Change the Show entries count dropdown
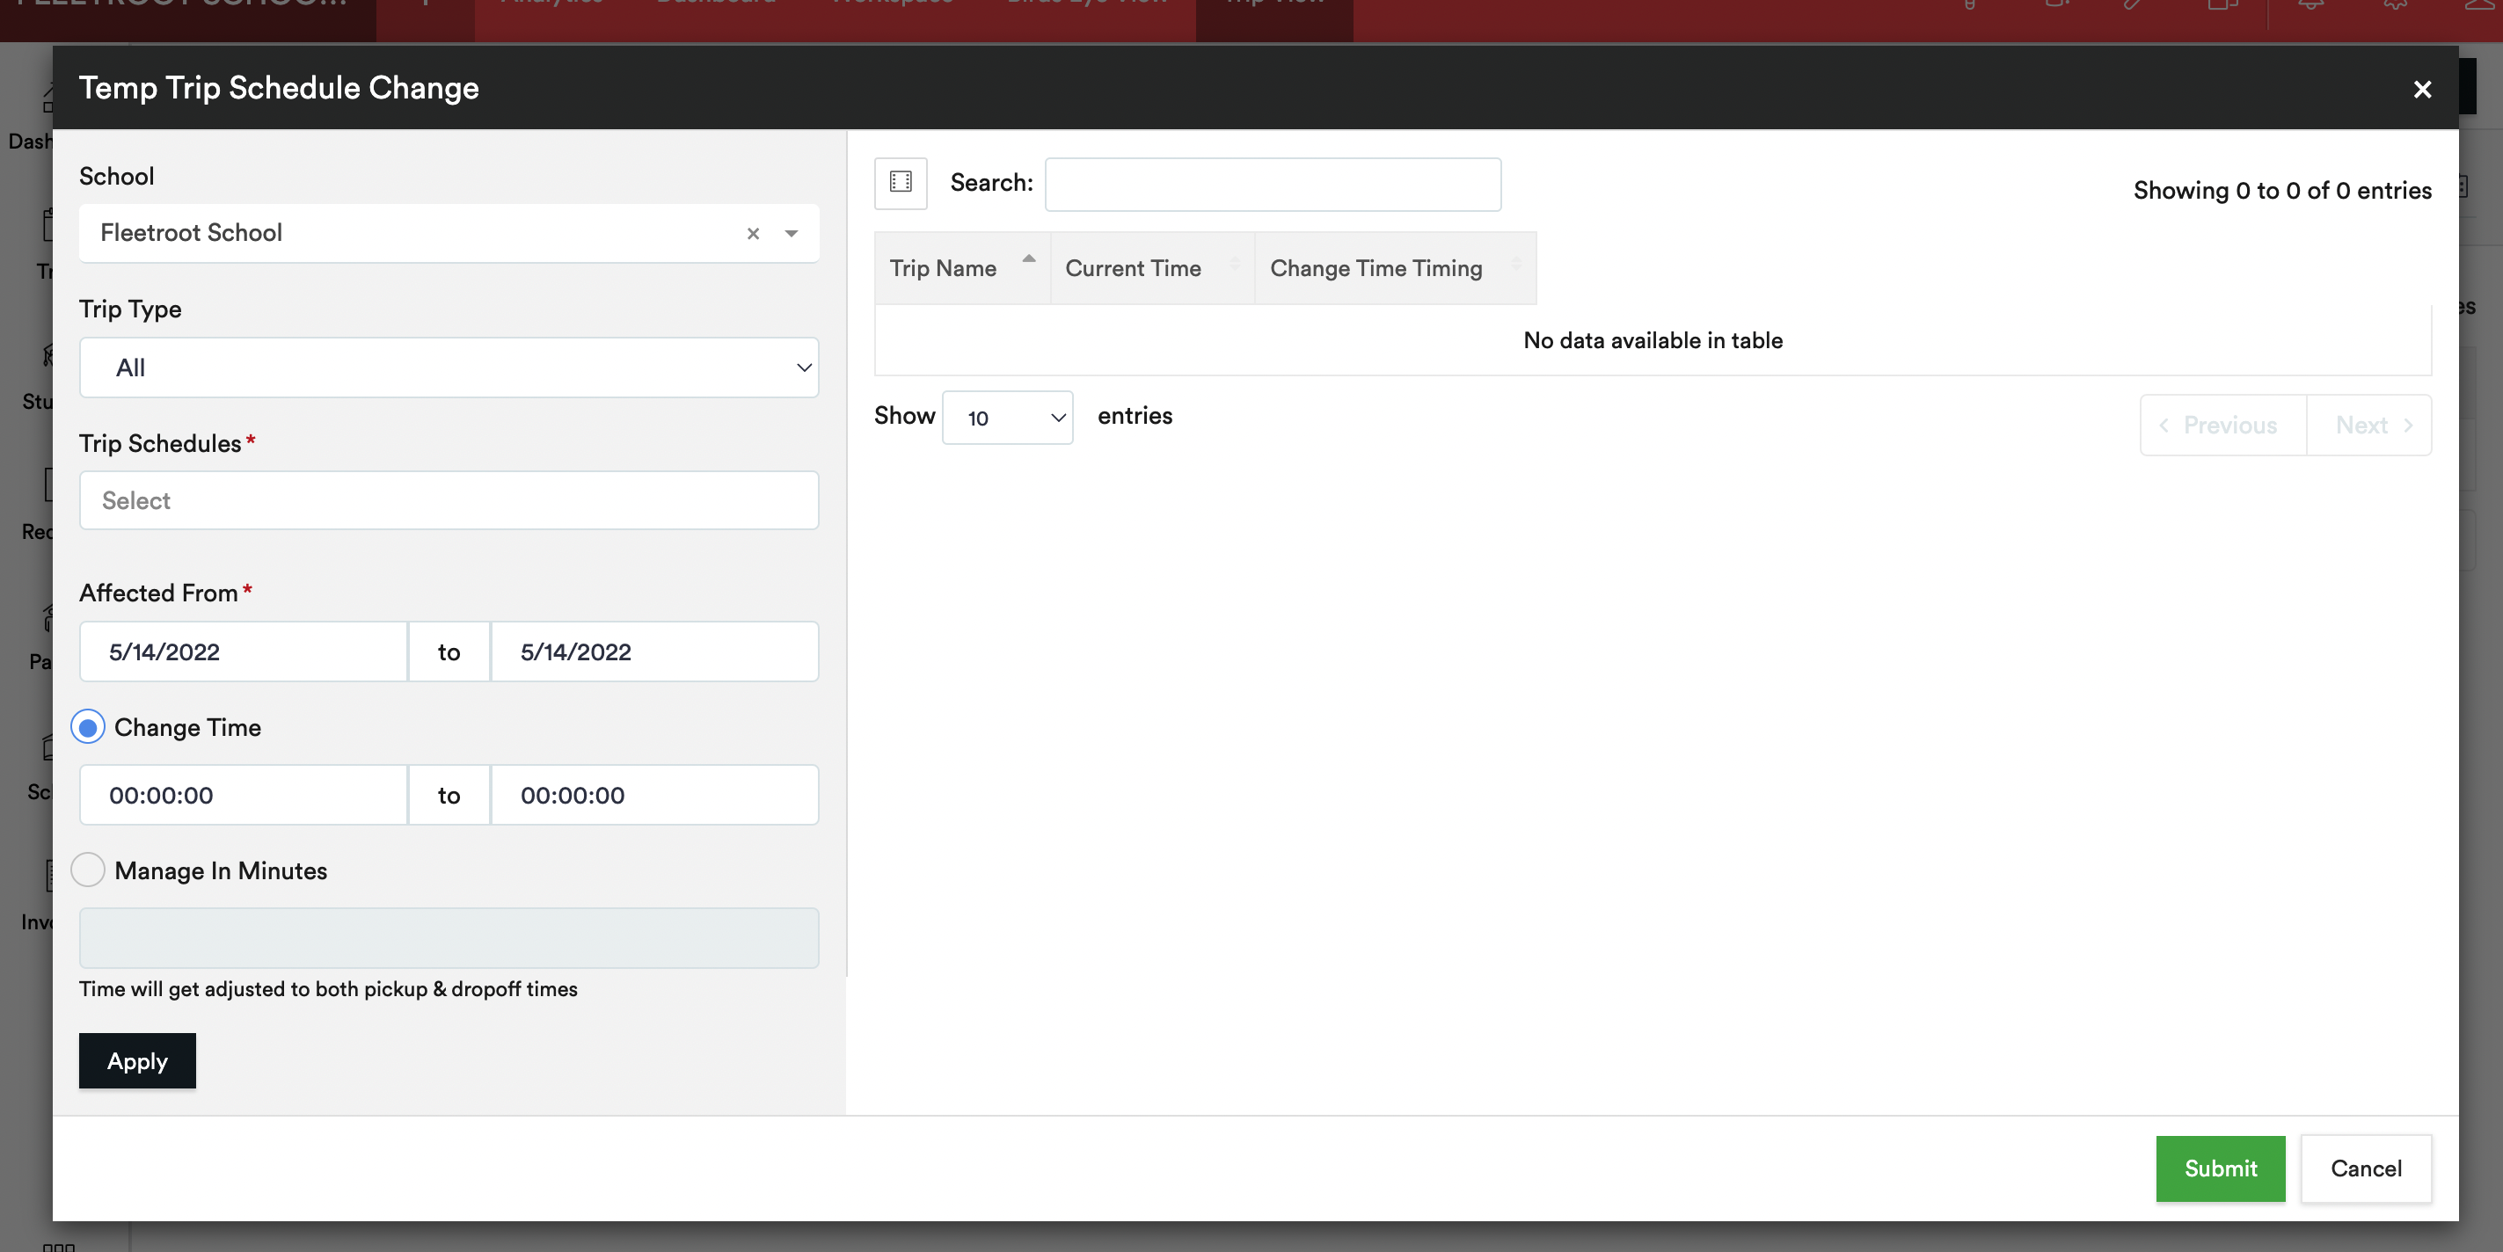This screenshot has height=1252, width=2503. (x=1008, y=418)
